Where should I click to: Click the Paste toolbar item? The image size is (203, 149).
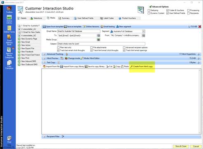pyautogui.click(x=125, y=66)
